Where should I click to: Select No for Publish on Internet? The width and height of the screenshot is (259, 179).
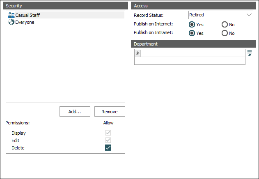(x=225, y=25)
